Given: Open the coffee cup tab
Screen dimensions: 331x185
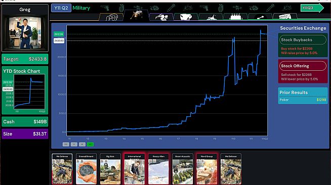Looking at the screenshot, I should coord(186,17).
